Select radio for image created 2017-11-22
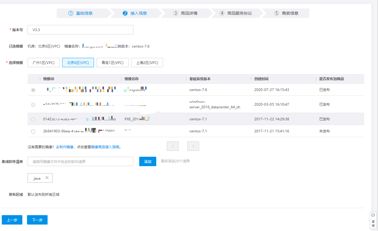The image size is (378, 231). coord(33,119)
